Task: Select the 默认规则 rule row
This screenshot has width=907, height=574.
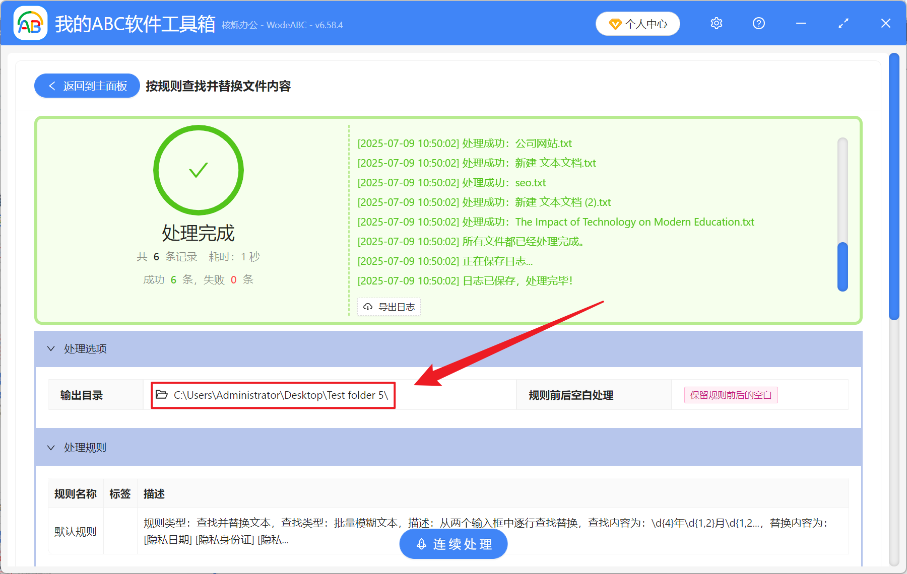Action: click(75, 531)
